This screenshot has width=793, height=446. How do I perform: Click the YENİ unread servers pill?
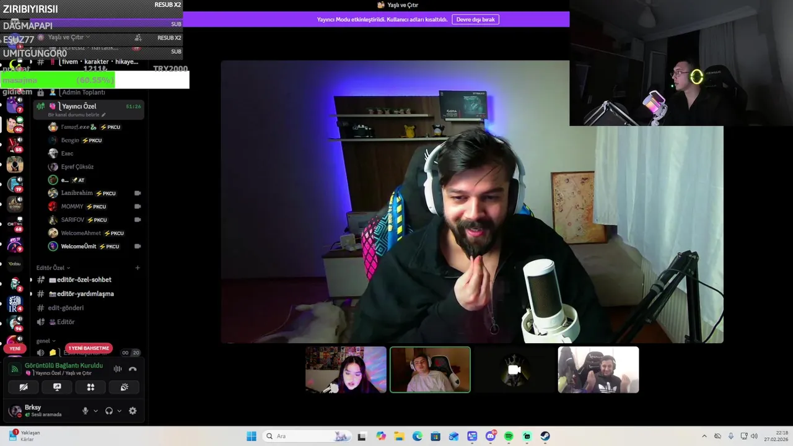(15, 349)
